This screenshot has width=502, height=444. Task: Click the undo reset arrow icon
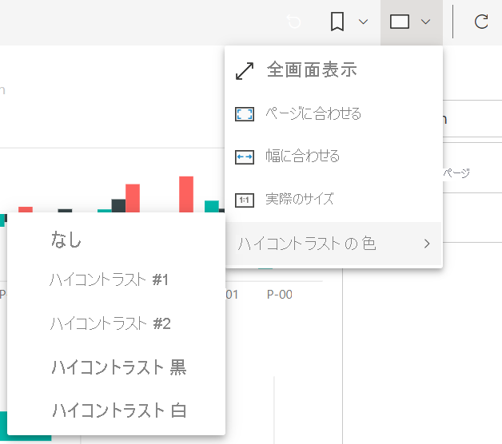click(293, 22)
